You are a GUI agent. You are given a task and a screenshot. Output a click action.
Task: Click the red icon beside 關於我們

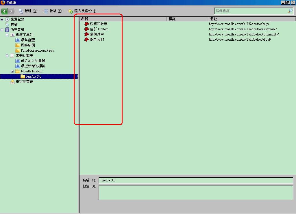click(87, 40)
